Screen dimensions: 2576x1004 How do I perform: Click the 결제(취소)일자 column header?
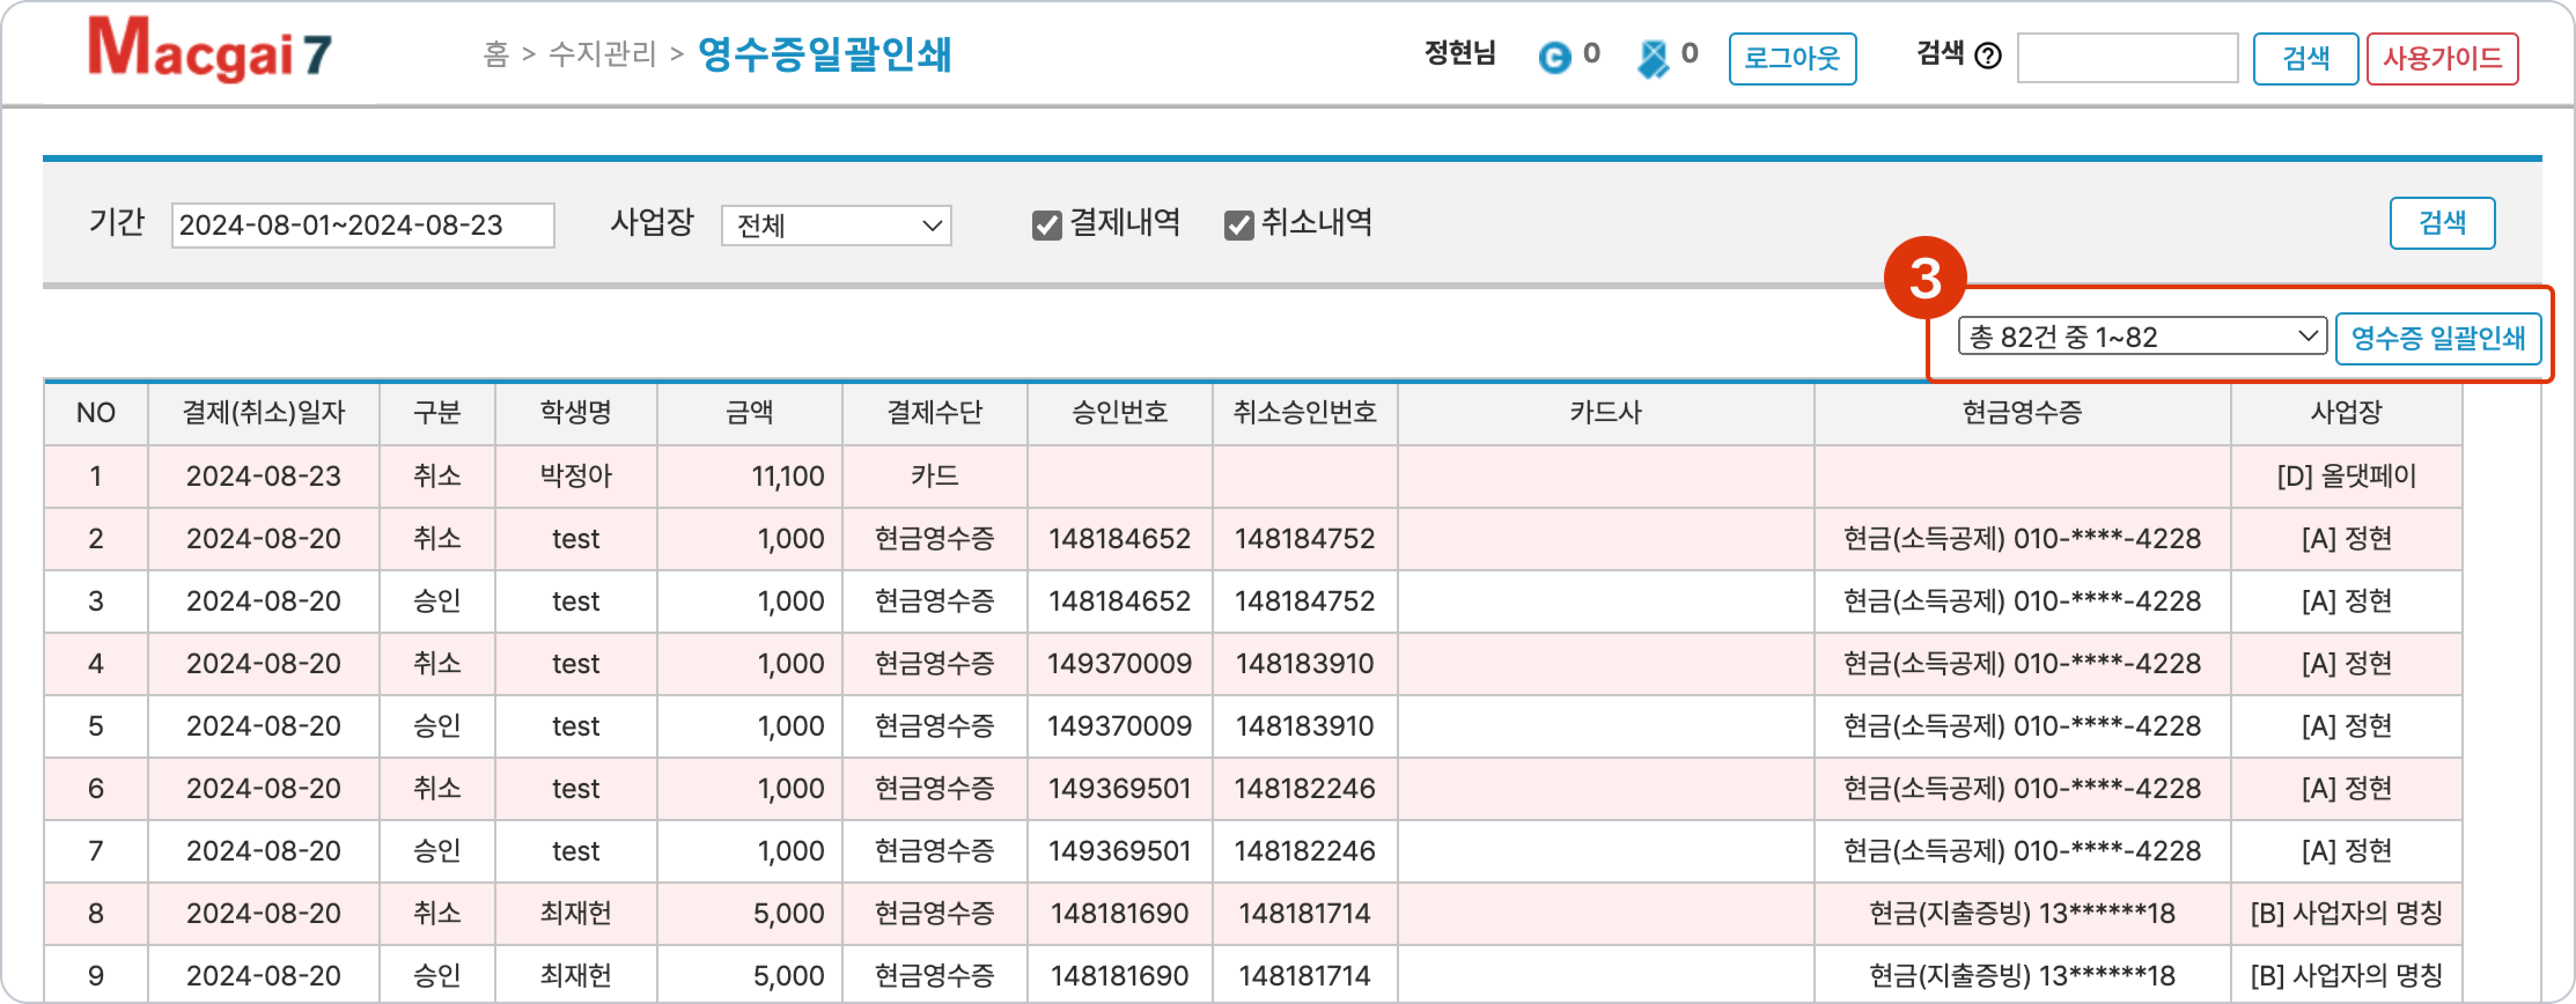click(x=263, y=413)
